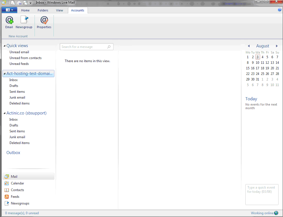The width and height of the screenshot is (283, 217).
Task: Open the Help icon
Action: tap(280, 10)
